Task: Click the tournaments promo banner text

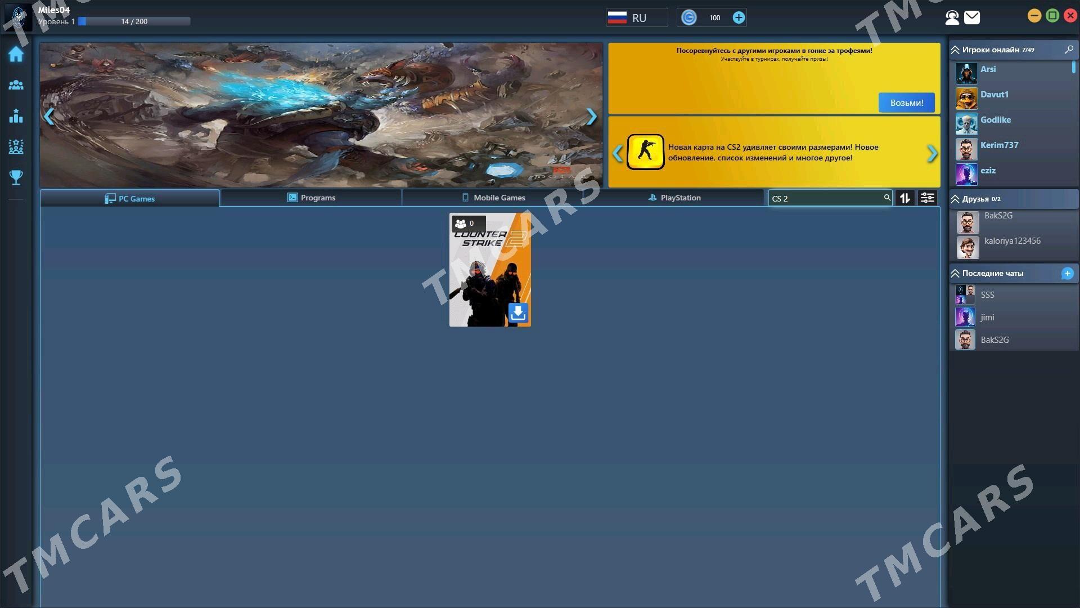Action: coord(774,53)
